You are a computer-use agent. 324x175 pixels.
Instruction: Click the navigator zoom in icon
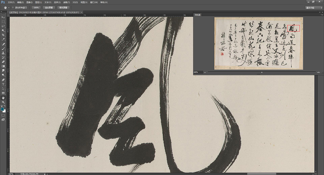coord(319,72)
